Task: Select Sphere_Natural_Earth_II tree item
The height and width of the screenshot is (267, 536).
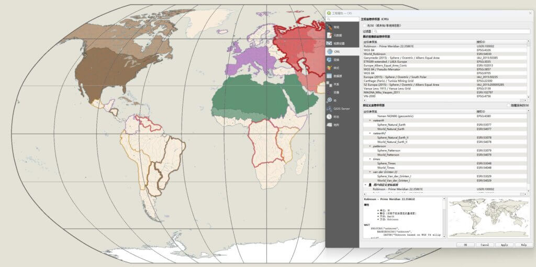Action: [x=445, y=137]
